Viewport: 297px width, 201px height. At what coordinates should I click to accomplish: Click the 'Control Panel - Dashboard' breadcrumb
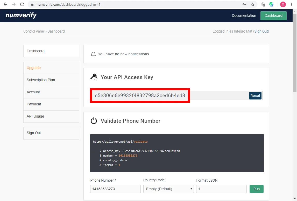[x=44, y=31]
